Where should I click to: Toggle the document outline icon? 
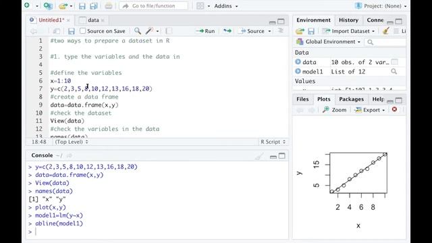tap(281, 30)
